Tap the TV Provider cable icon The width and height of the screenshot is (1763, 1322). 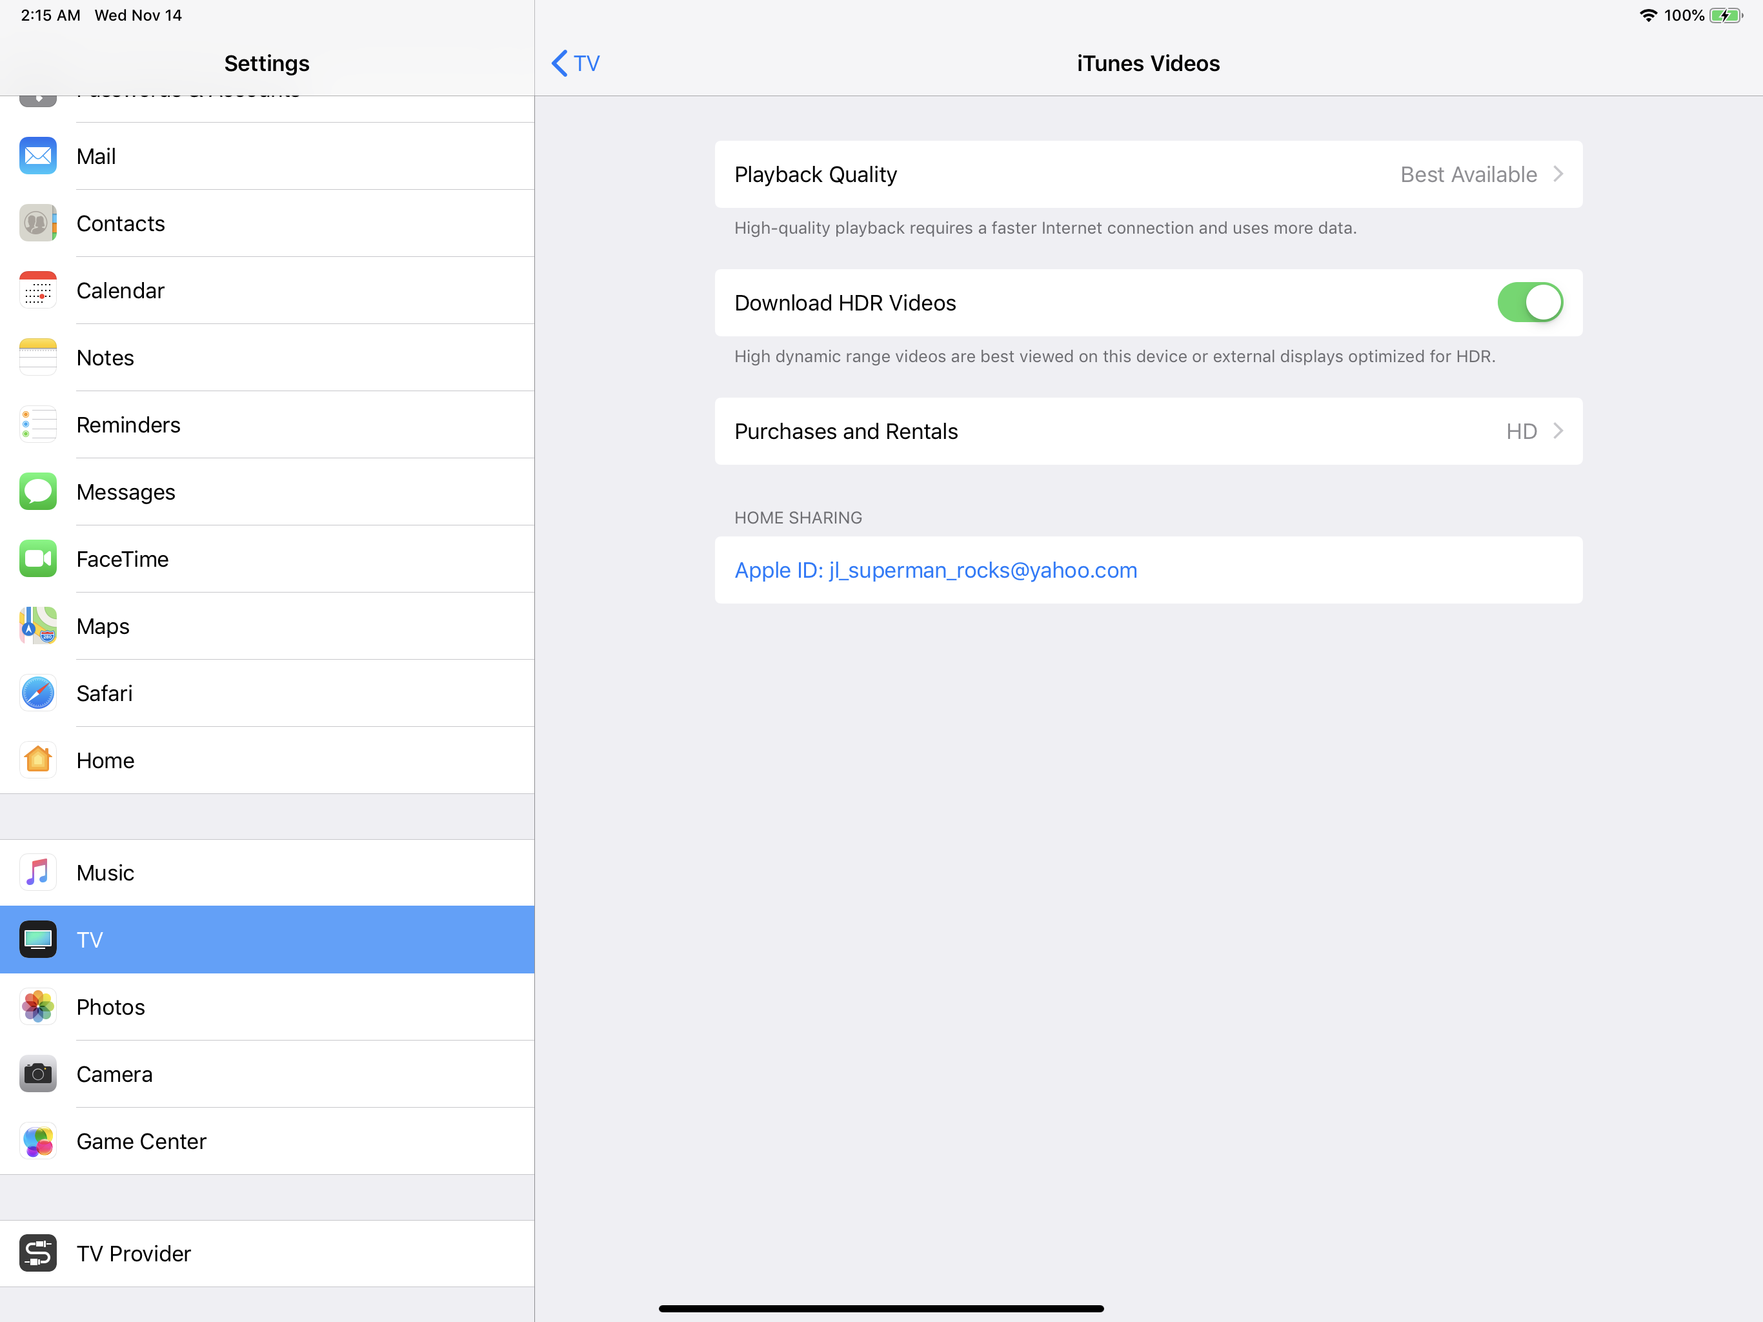coord(37,1254)
